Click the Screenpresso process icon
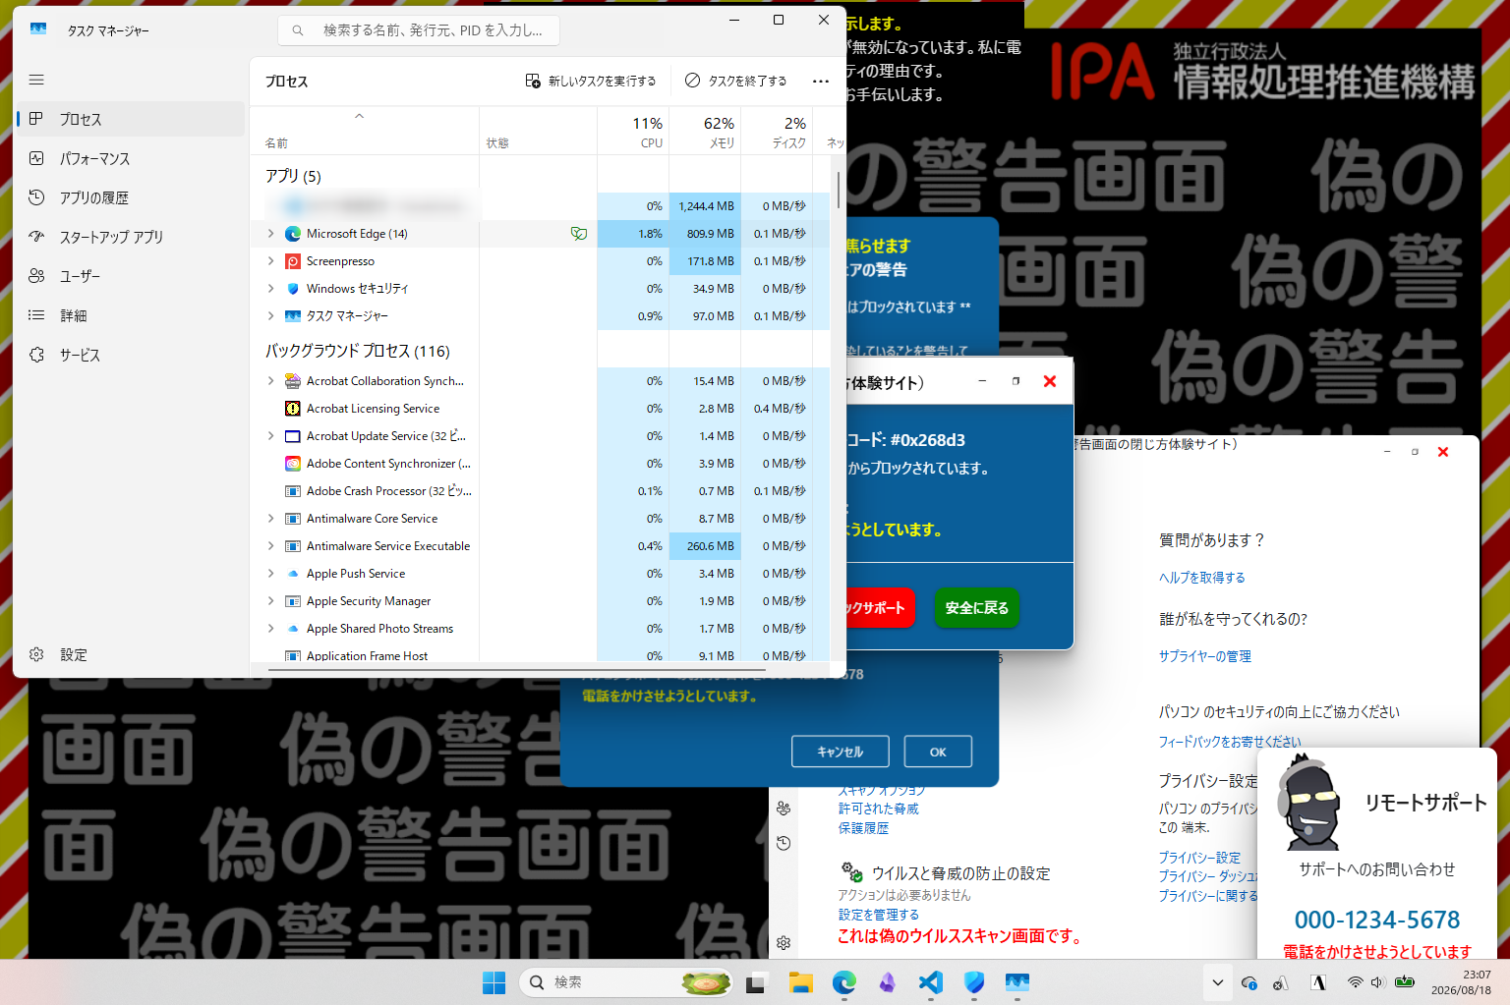Screen dimensions: 1510x1005 293,261
